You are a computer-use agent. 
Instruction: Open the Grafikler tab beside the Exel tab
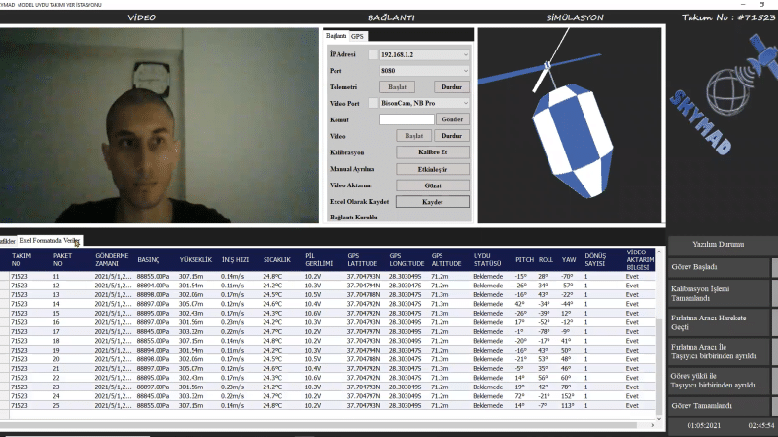(x=8, y=241)
